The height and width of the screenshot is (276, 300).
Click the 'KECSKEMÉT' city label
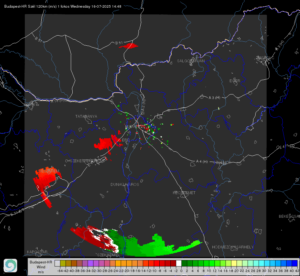184,193
